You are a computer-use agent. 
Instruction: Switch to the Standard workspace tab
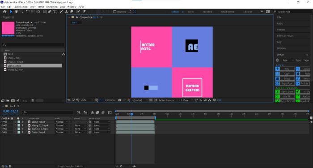pyautogui.click(x=207, y=12)
